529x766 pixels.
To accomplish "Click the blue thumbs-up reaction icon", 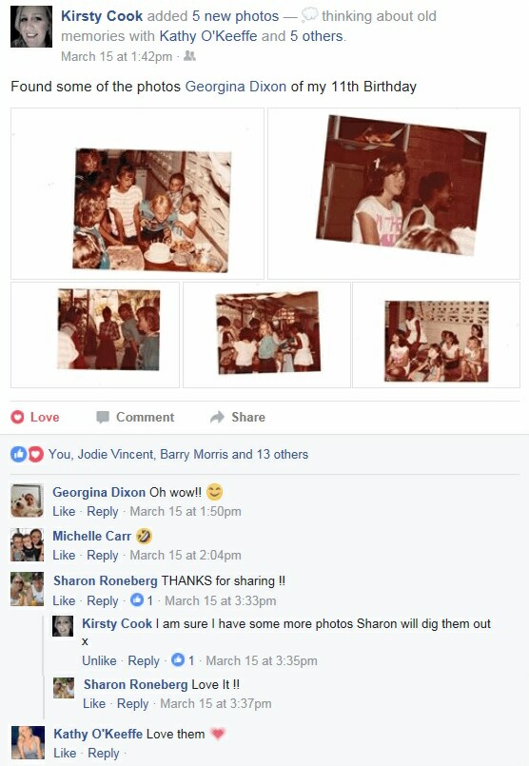I will (x=19, y=454).
